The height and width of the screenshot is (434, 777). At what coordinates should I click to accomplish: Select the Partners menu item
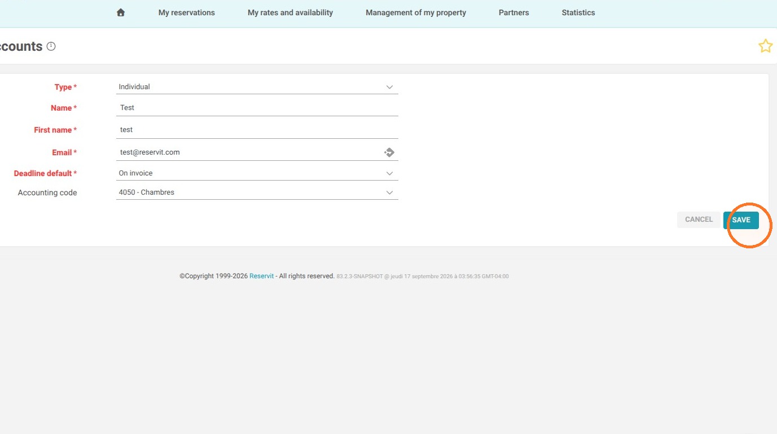point(514,12)
